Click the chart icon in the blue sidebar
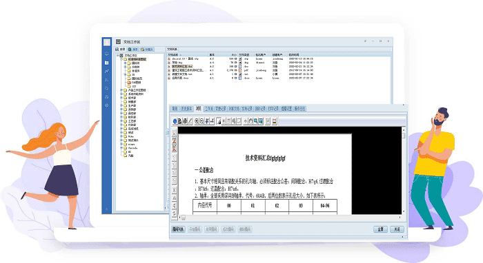Viewport: 483px width, 263px height. click(106, 71)
